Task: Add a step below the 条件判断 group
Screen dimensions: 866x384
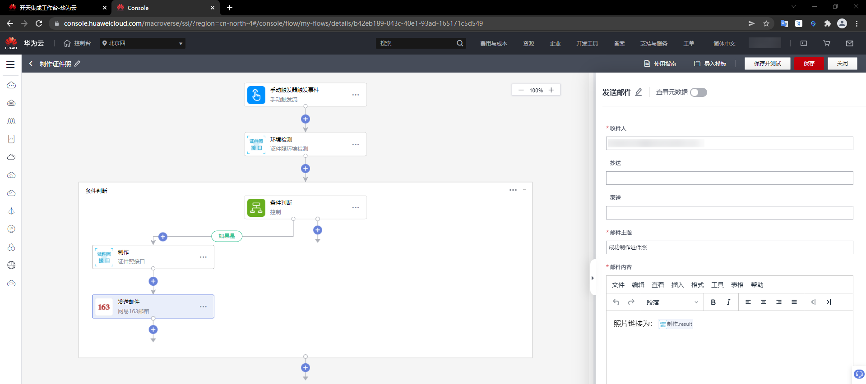Action: 306,368
